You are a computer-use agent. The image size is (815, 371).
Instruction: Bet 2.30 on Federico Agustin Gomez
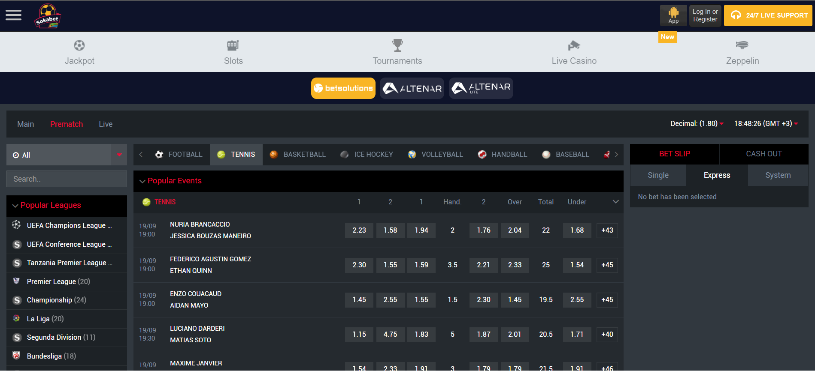click(x=359, y=265)
